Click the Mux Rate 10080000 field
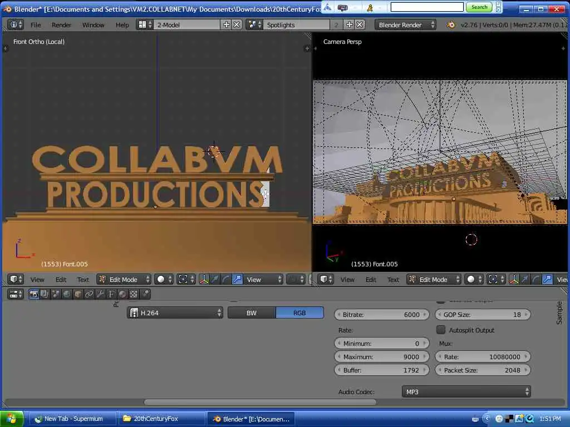The height and width of the screenshot is (427, 570). pyautogui.click(x=483, y=356)
